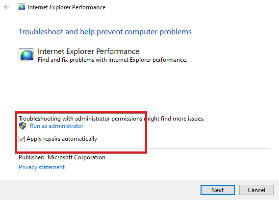Click the horizontal separator line above Publisher
279x200 pixels.
144,148
